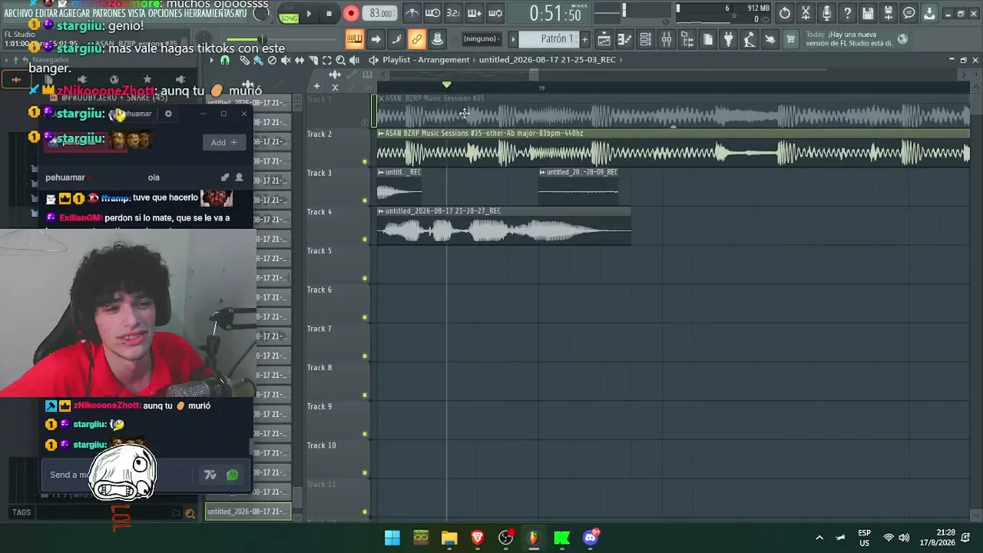
Task: Open Brave browser from the taskbar
Action: 478,538
